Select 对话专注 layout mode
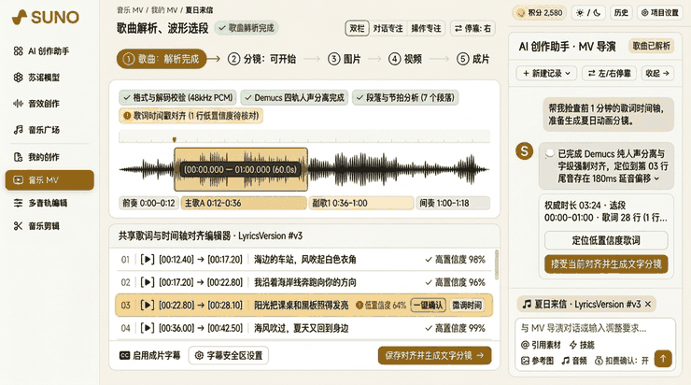This screenshot has width=691, height=385. (x=388, y=29)
